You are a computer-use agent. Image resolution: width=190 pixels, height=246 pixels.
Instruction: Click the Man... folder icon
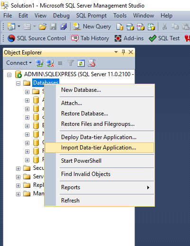[27, 193]
